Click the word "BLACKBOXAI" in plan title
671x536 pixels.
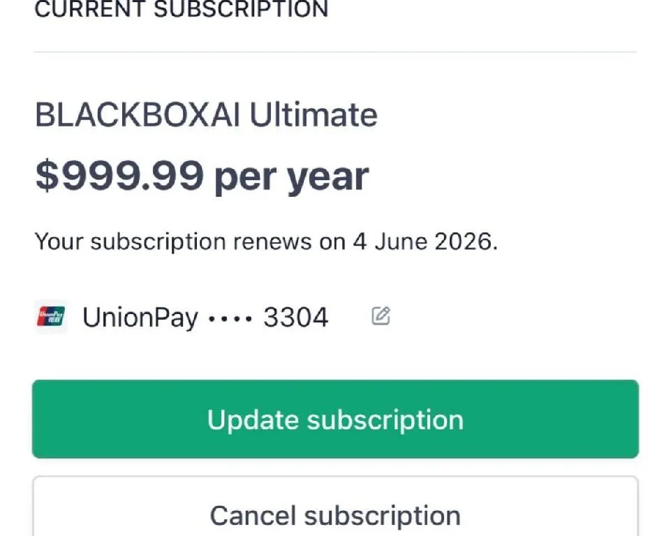click(138, 115)
